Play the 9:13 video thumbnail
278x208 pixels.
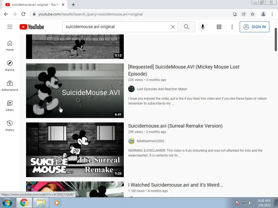(75, 47)
